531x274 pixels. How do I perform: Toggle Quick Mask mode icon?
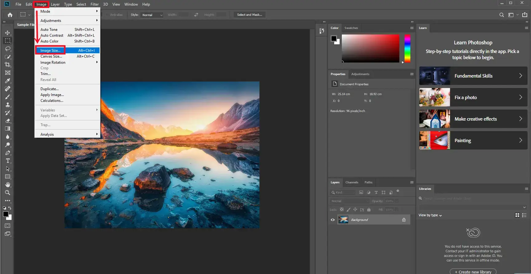[8, 226]
